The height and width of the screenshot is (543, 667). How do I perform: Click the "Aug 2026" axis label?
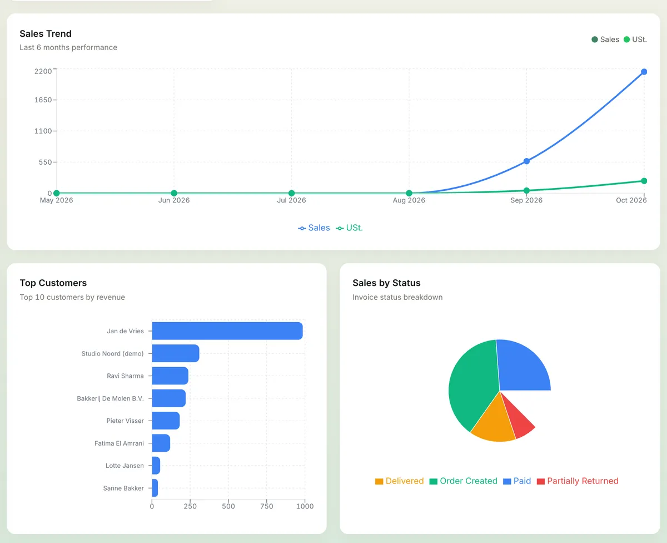click(409, 200)
